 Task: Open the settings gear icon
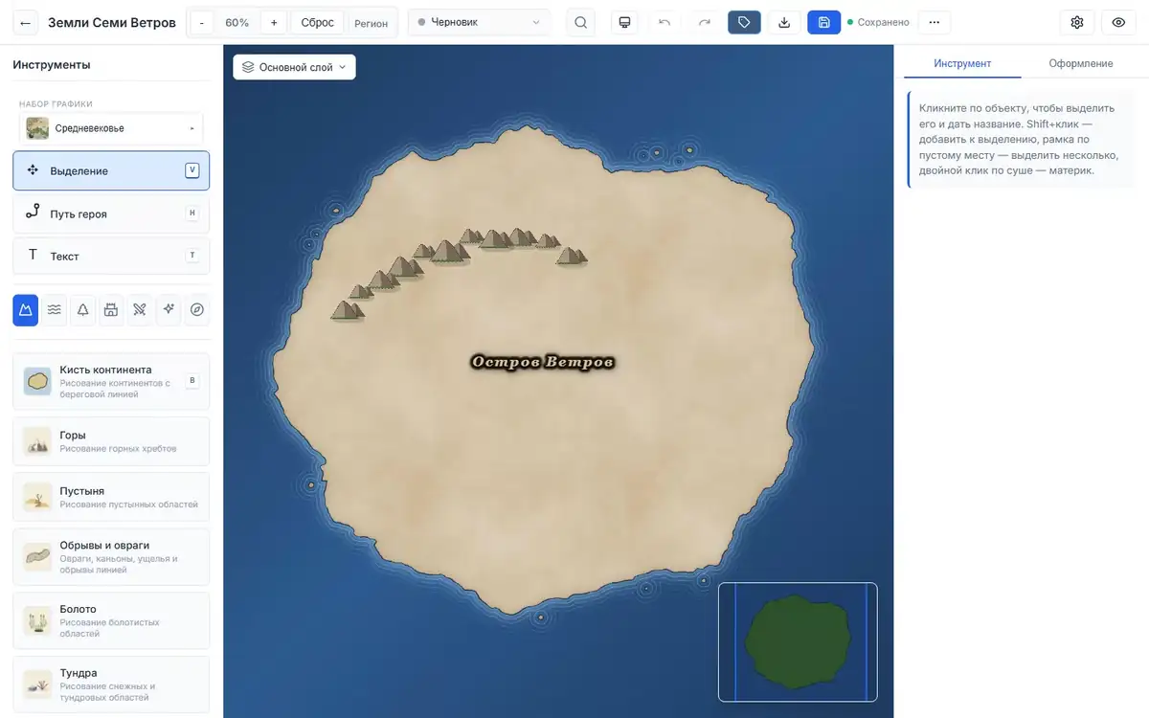point(1077,22)
